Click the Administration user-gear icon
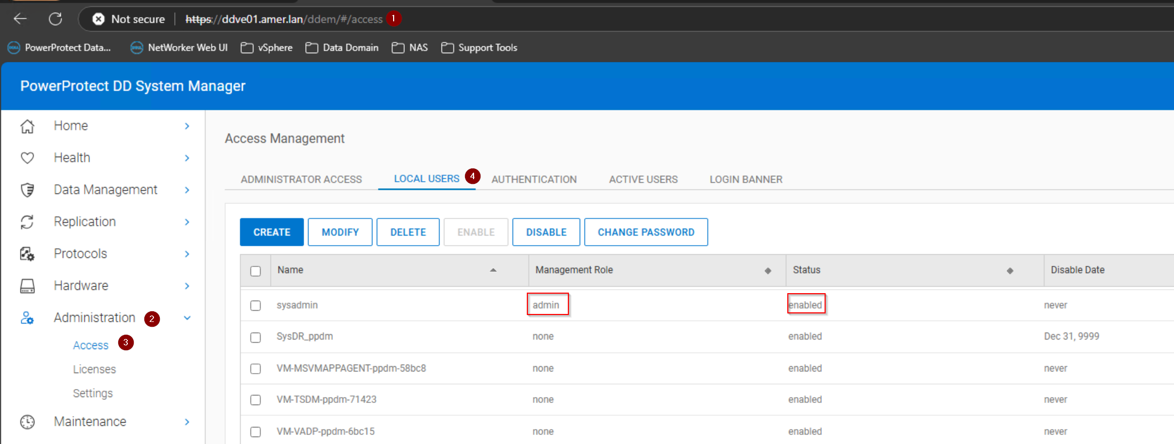The image size is (1174, 444). point(27,318)
